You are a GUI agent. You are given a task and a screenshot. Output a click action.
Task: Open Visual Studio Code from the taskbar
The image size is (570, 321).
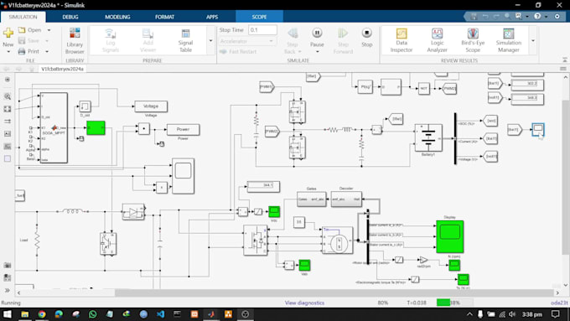click(x=160, y=314)
